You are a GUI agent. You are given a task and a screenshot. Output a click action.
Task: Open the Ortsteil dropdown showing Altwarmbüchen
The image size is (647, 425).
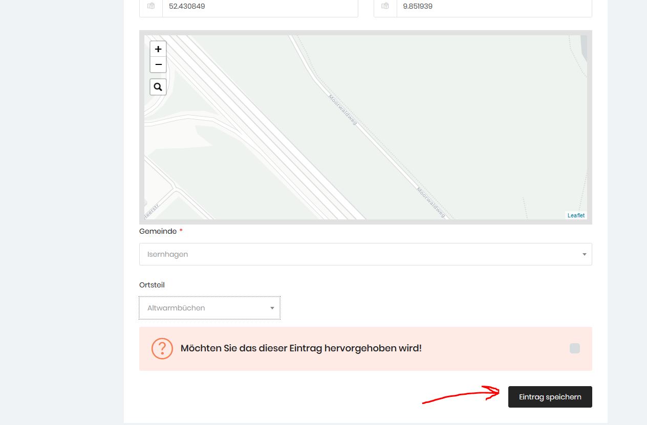tap(209, 308)
